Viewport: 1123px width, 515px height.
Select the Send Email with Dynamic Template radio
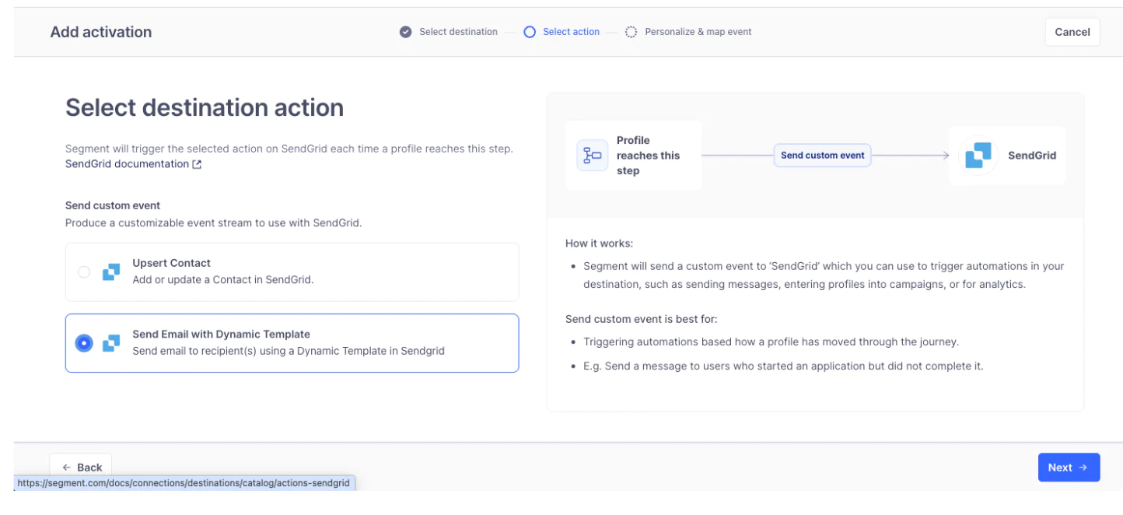tap(84, 343)
